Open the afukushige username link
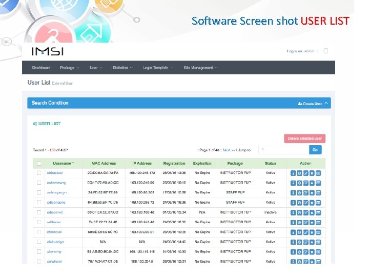 click(x=55, y=242)
